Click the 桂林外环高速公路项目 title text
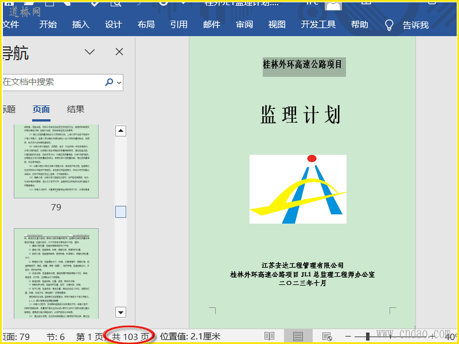The width and height of the screenshot is (459, 344). click(302, 65)
